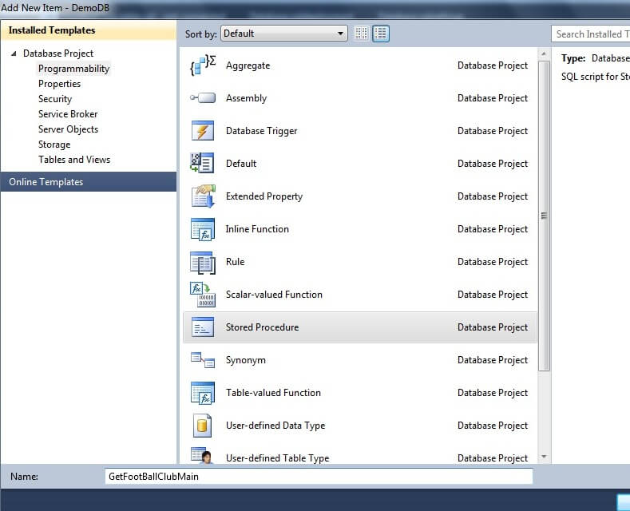
Task: Click the Scalar-valued Function icon
Action: click(203, 295)
